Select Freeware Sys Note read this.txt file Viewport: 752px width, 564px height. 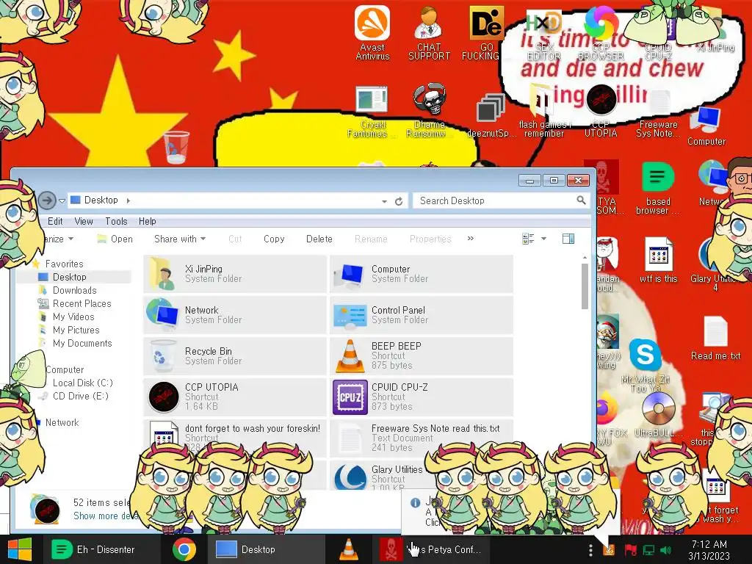pos(422,438)
